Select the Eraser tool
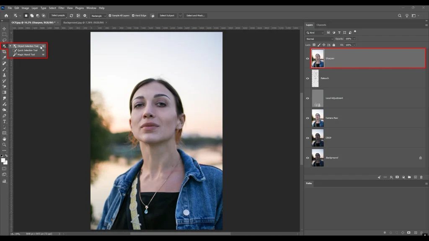This screenshot has width=429, height=241. coord(4,87)
